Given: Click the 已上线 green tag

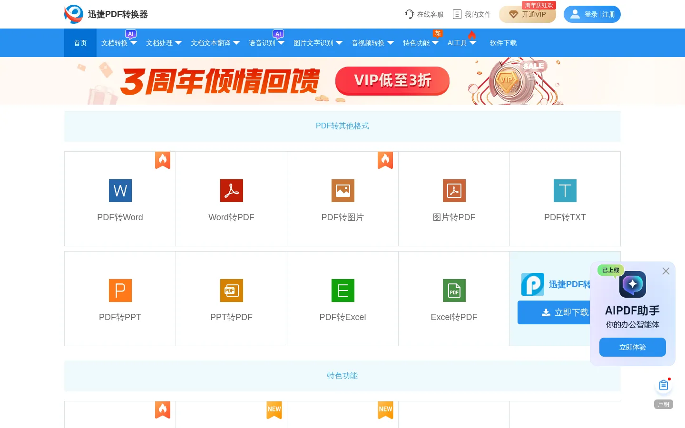Looking at the screenshot, I should (x=611, y=270).
